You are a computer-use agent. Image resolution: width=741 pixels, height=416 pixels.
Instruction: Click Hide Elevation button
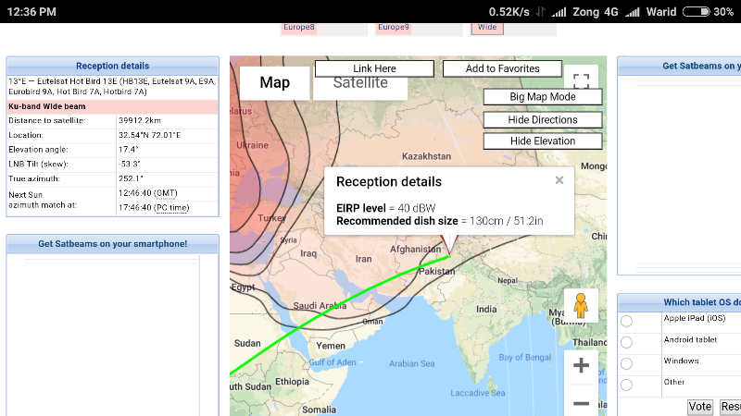(x=543, y=141)
